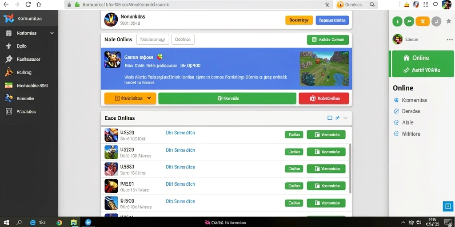Screen dimensions: 455x227
Task: Click the red RobrOnlias button
Action: tap(324, 98)
